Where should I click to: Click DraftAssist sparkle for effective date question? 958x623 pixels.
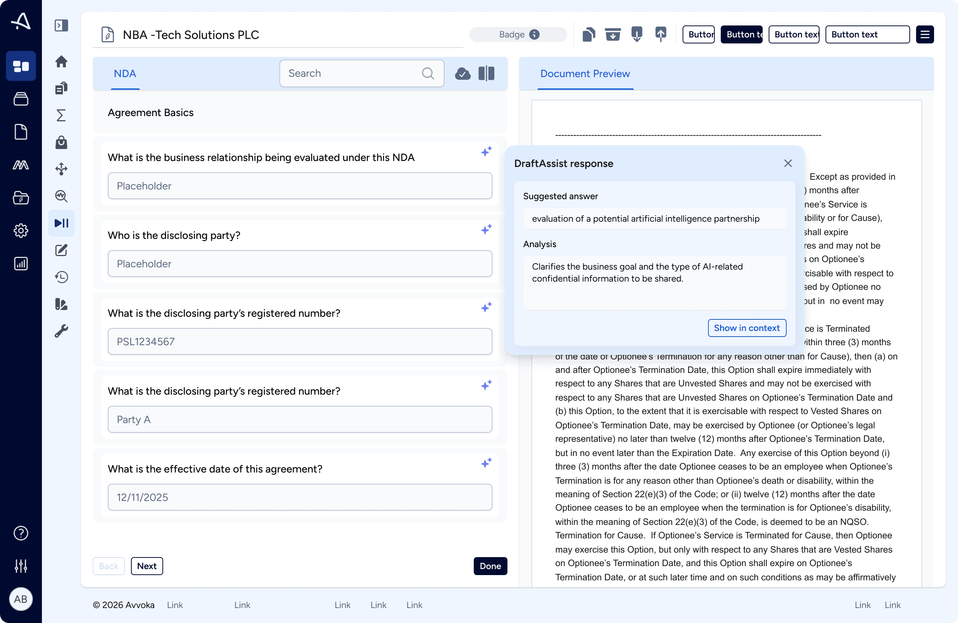click(486, 463)
